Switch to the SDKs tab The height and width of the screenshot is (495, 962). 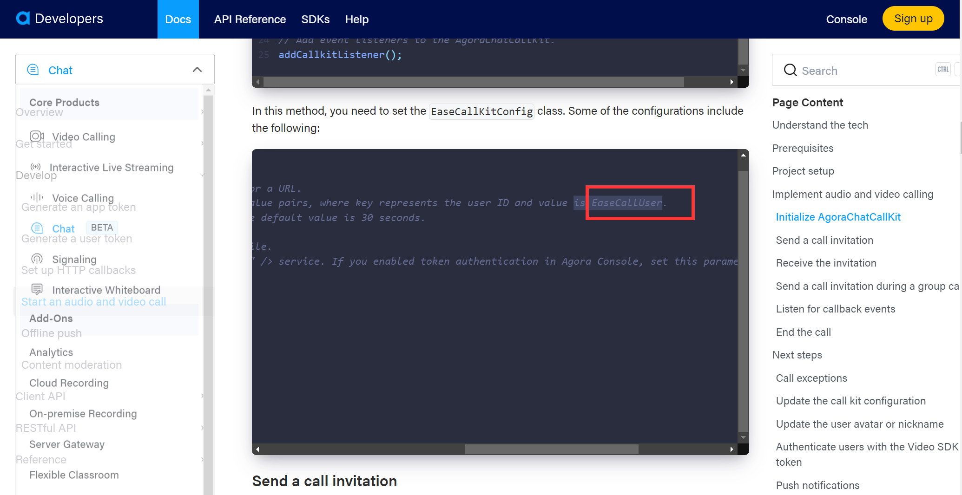point(315,19)
